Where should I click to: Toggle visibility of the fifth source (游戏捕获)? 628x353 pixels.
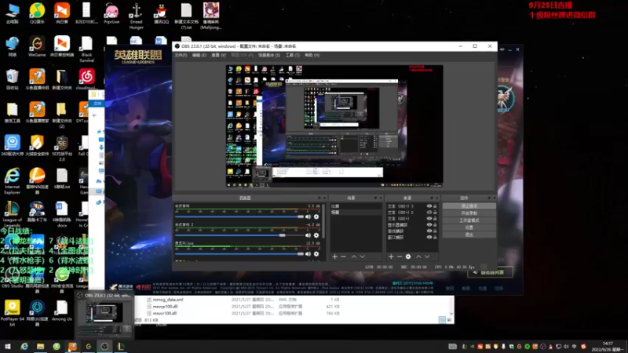(429, 231)
